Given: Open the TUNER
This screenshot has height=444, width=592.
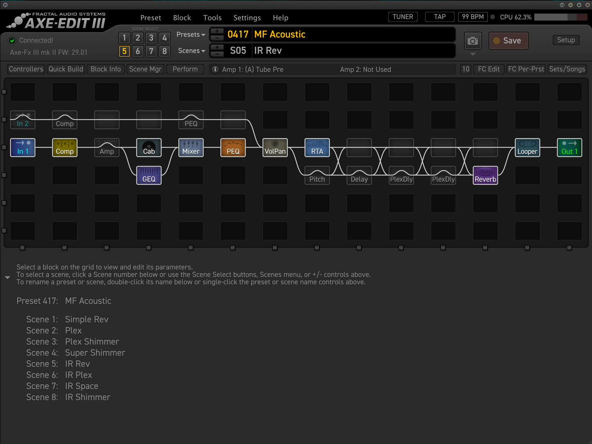Looking at the screenshot, I should pyautogui.click(x=403, y=17).
